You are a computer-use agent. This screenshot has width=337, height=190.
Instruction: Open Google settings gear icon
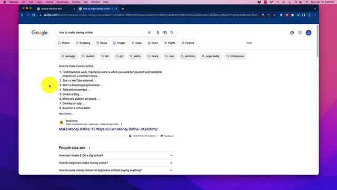pyautogui.click(x=292, y=33)
